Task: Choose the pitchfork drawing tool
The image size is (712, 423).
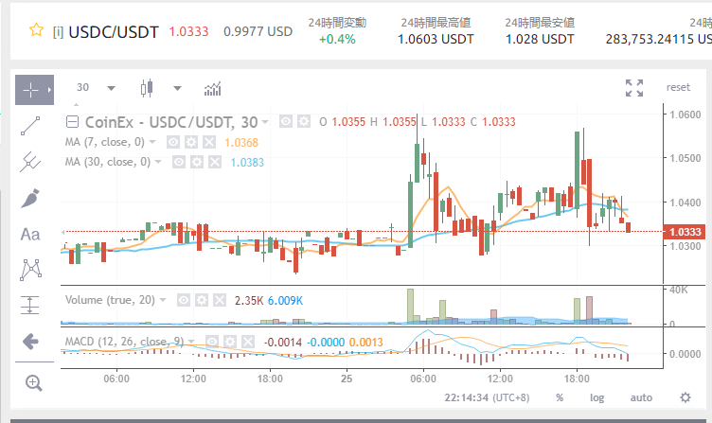Action: point(31,162)
